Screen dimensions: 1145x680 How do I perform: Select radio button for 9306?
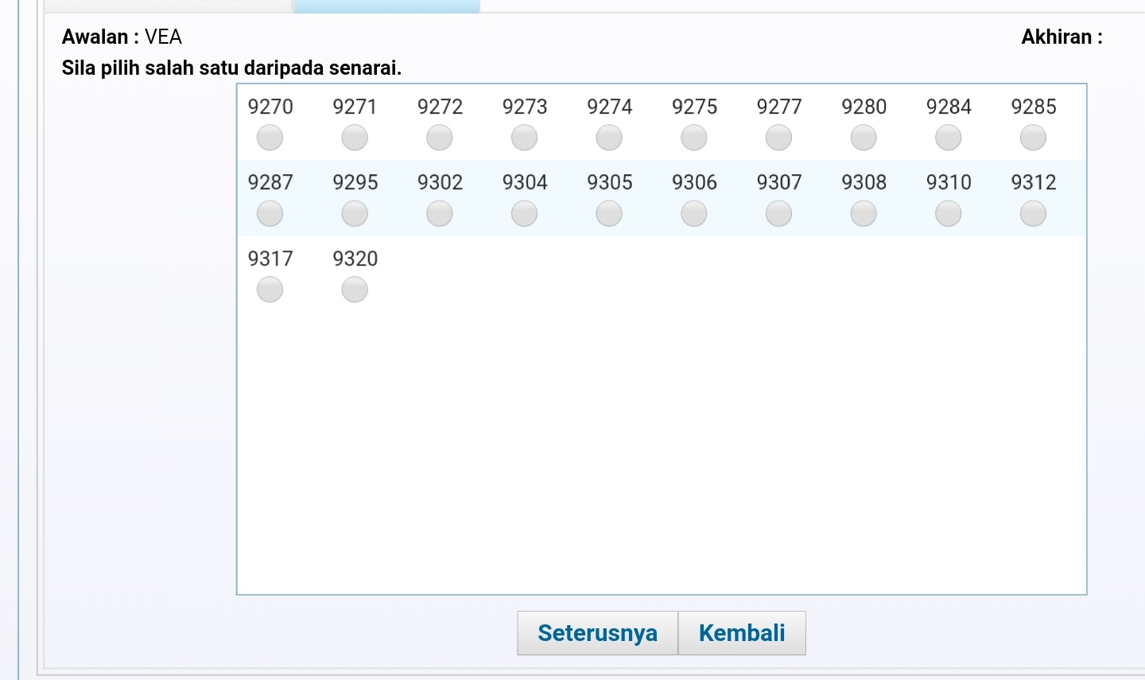[x=694, y=213]
